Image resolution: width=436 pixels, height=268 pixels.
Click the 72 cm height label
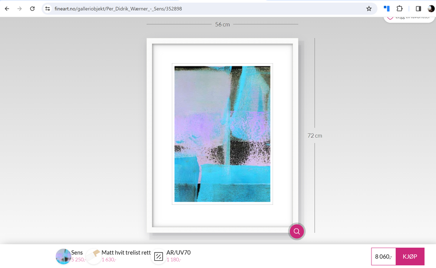tap(315, 136)
